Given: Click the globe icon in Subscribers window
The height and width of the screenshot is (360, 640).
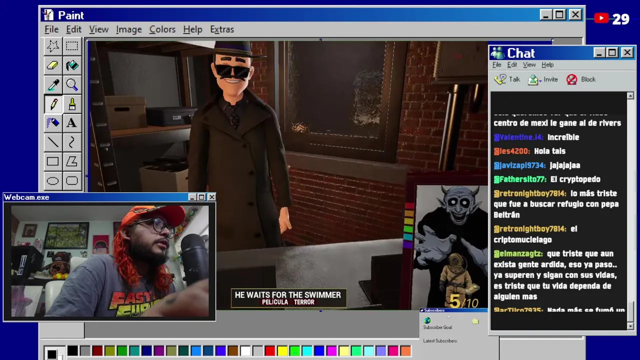Looking at the screenshot, I should (x=427, y=320).
